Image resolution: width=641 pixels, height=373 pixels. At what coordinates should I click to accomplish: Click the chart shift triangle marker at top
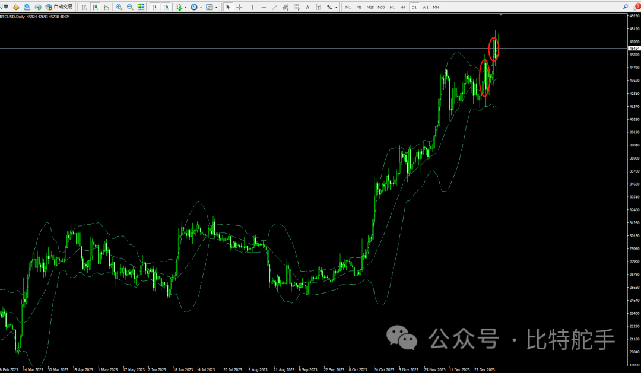501,15
